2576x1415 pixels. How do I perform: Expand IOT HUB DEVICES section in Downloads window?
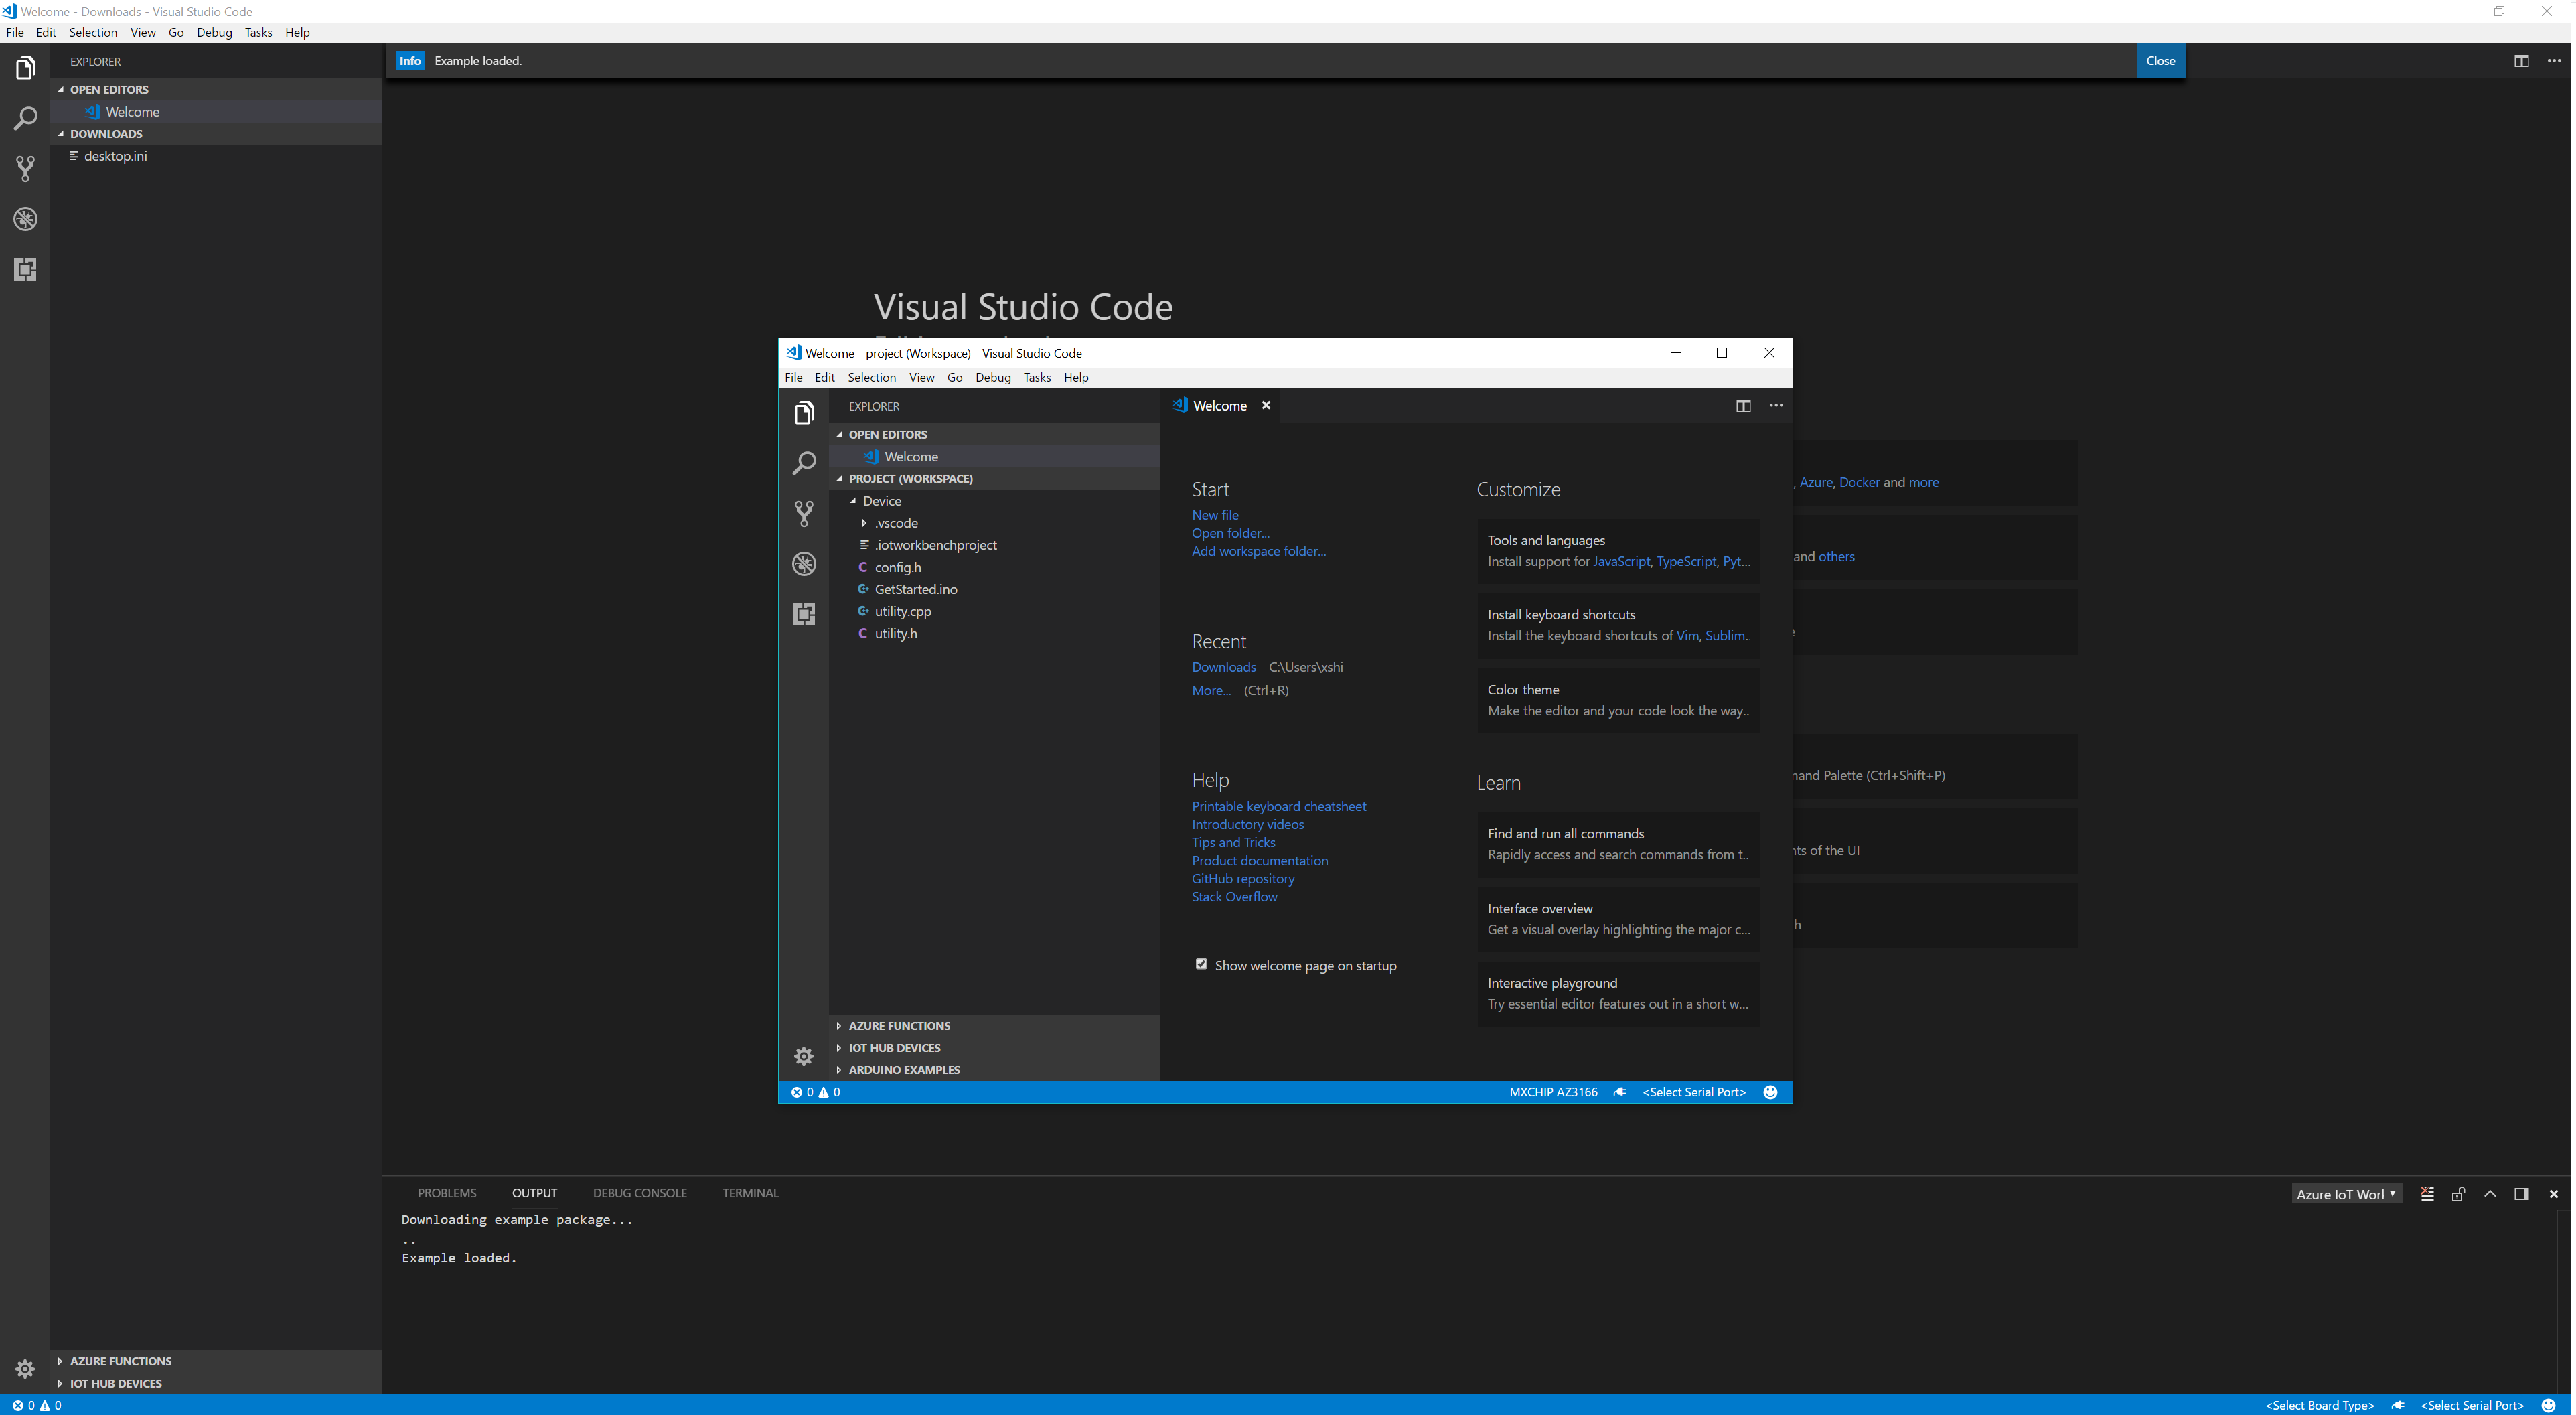[x=216, y=1383]
